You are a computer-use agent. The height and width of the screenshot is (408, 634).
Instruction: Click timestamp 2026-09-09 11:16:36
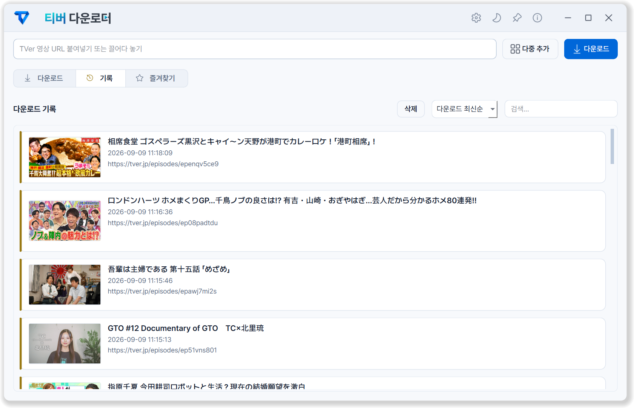point(140,212)
